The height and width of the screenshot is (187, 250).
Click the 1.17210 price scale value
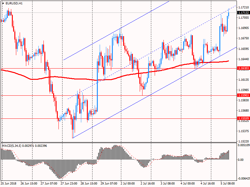coord(244,7)
